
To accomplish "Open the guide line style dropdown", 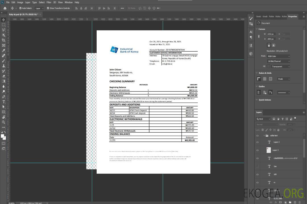I will point(283,93).
